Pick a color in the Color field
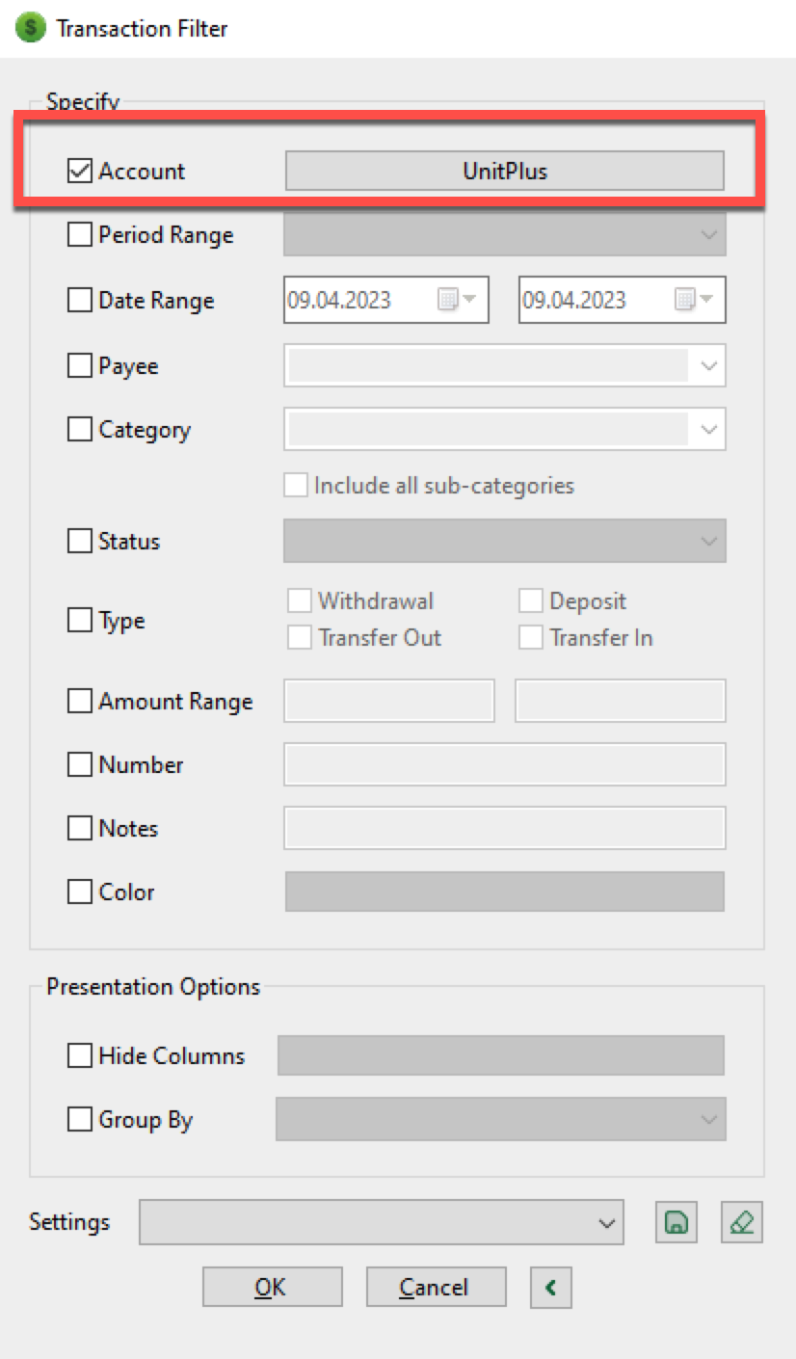 [x=504, y=892]
